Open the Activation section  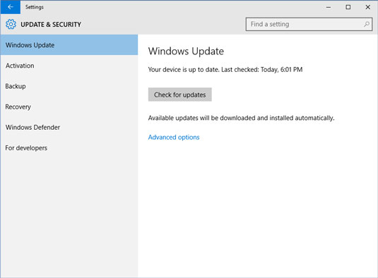pyautogui.click(x=69, y=66)
